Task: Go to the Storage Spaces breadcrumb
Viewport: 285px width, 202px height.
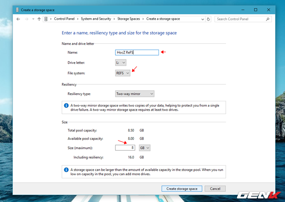Action: pyautogui.click(x=129, y=19)
